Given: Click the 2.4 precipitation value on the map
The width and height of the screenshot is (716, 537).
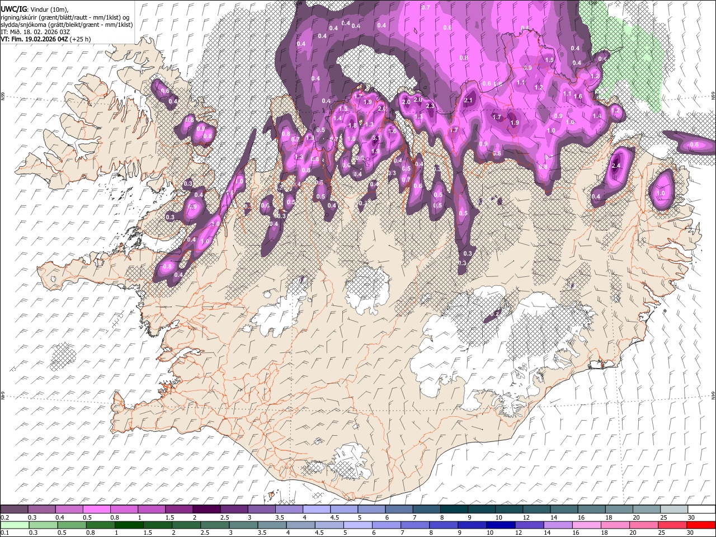Looking at the screenshot, I should (x=616, y=166).
